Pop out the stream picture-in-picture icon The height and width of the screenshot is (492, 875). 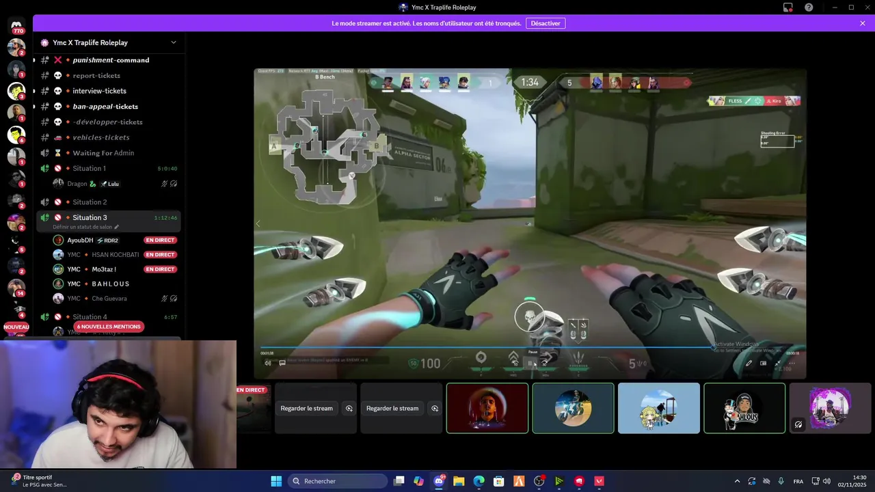click(x=764, y=363)
